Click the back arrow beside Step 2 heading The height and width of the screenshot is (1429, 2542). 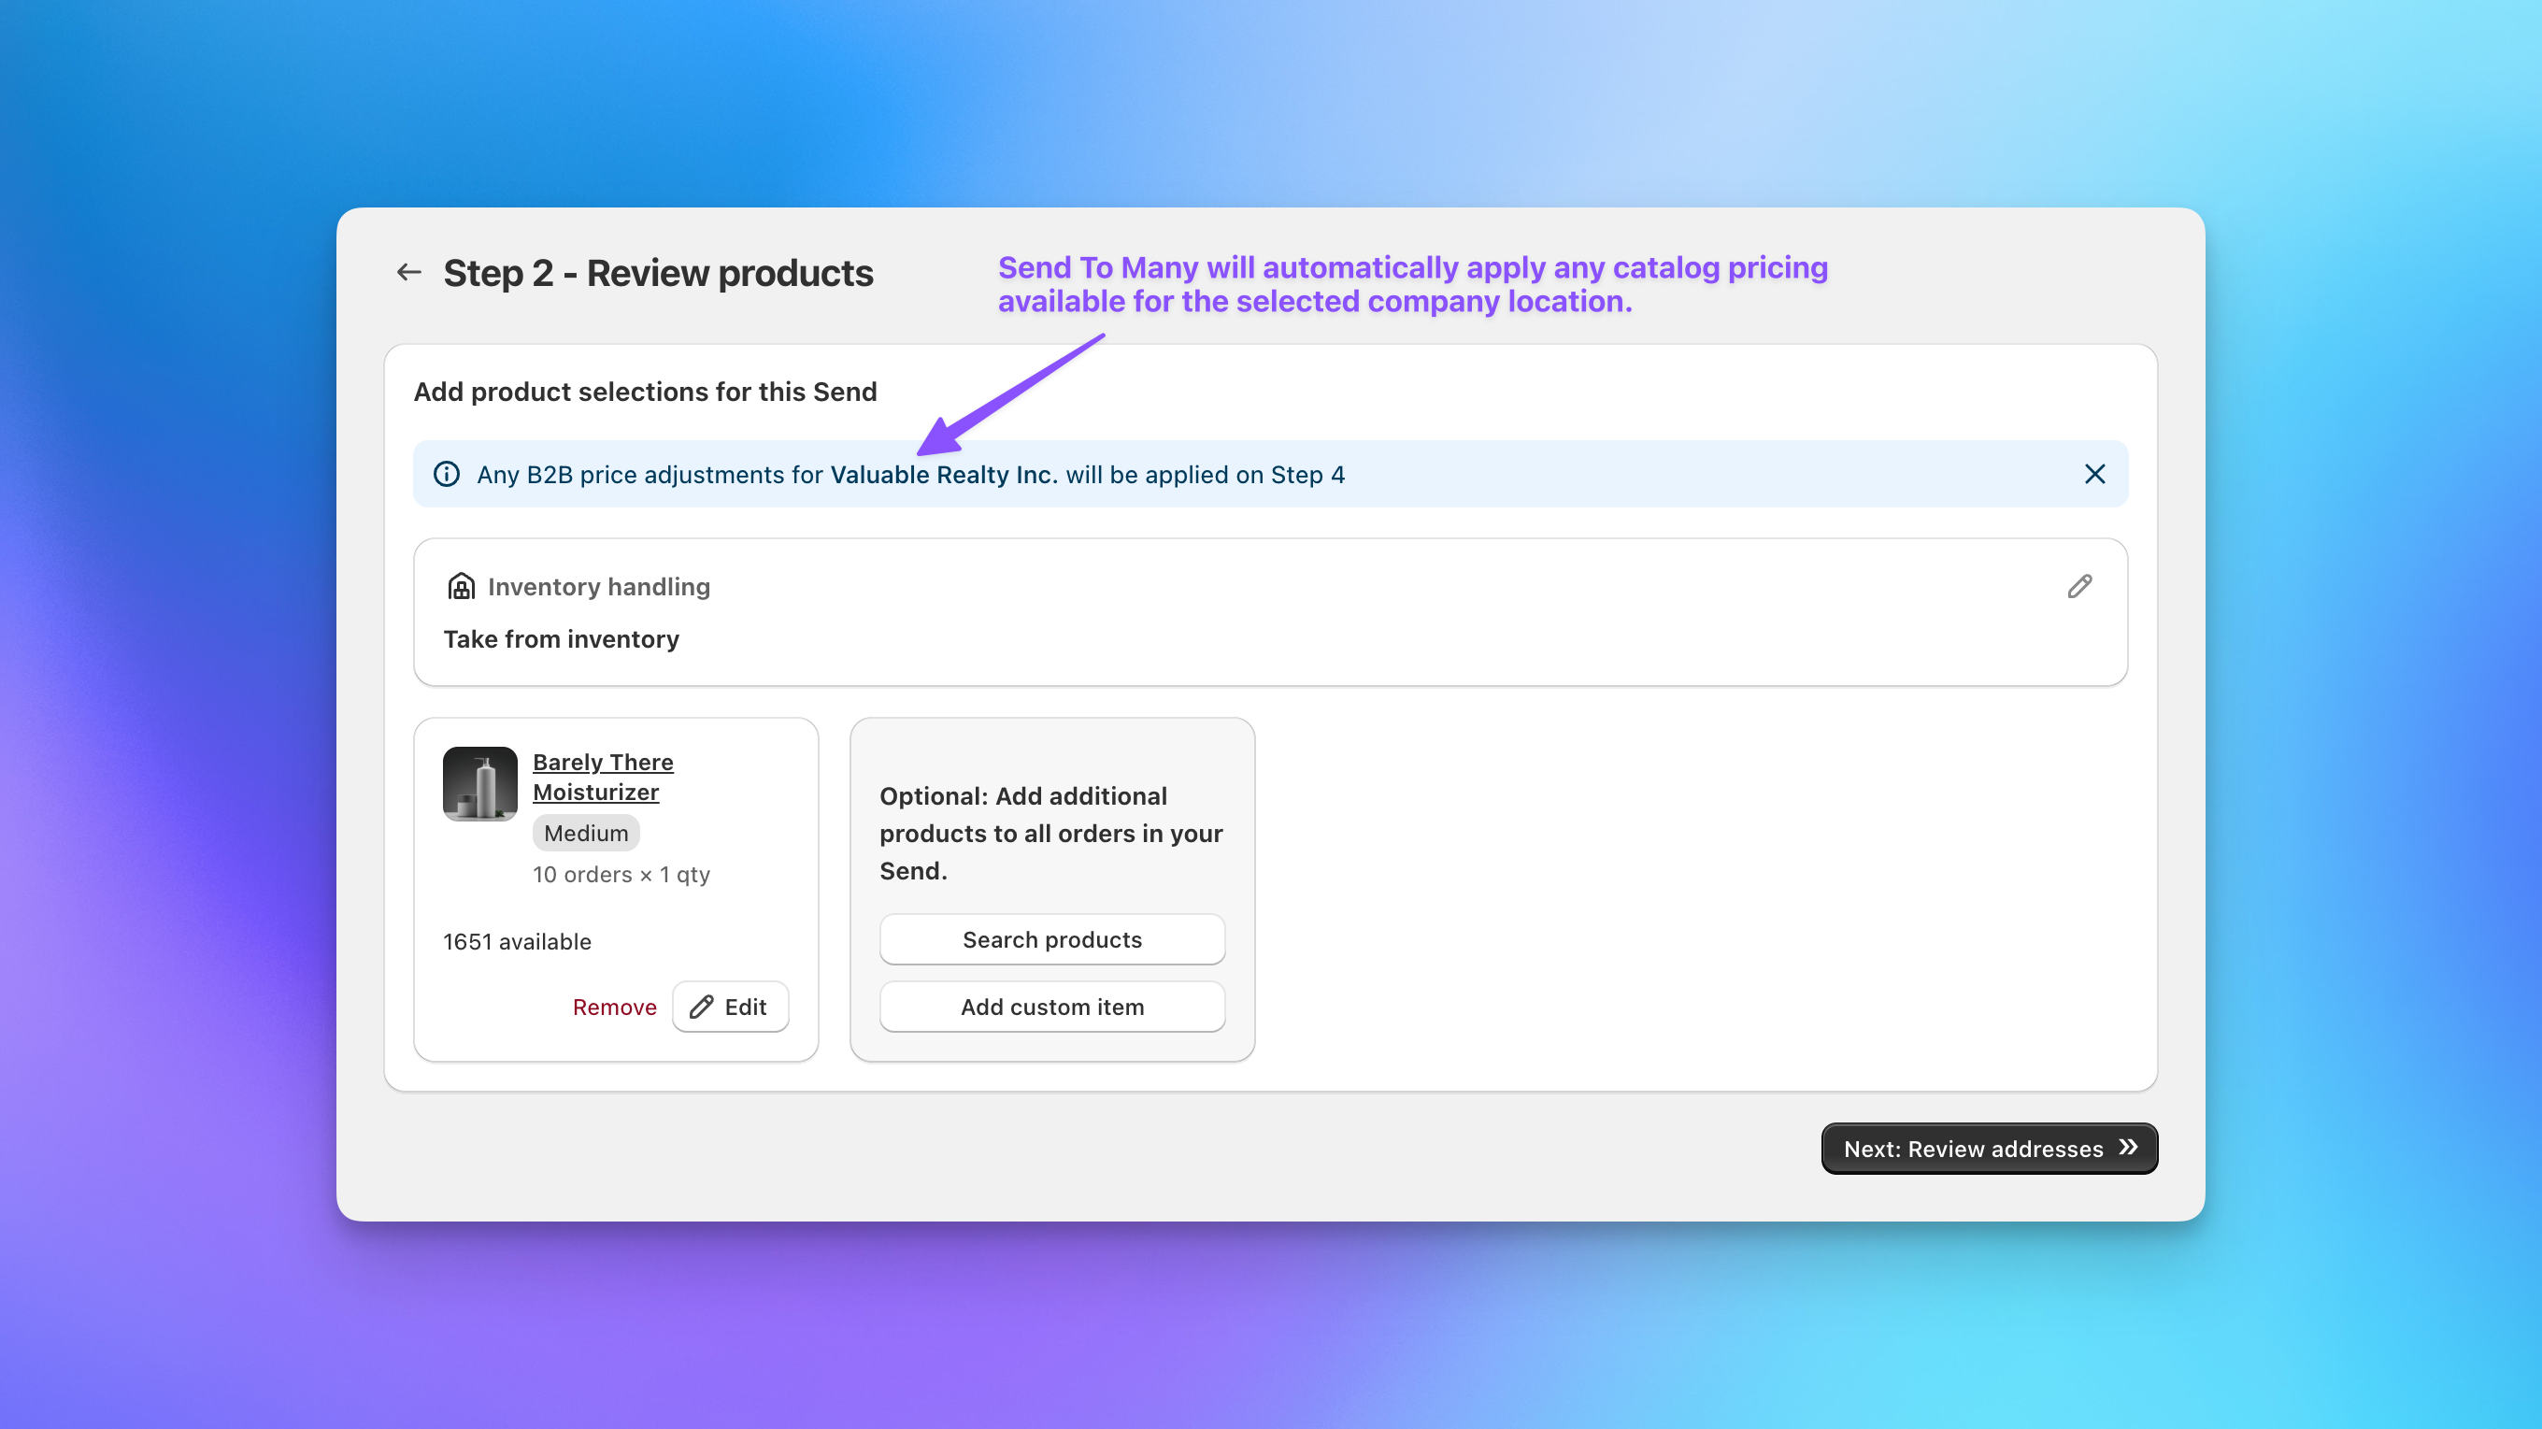[x=408, y=271]
